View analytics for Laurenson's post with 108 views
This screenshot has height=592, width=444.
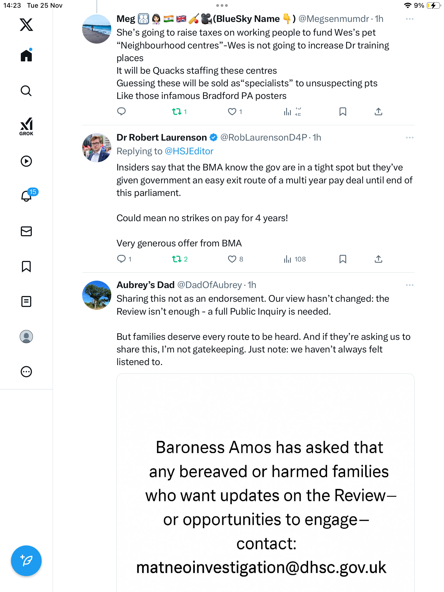pos(295,259)
